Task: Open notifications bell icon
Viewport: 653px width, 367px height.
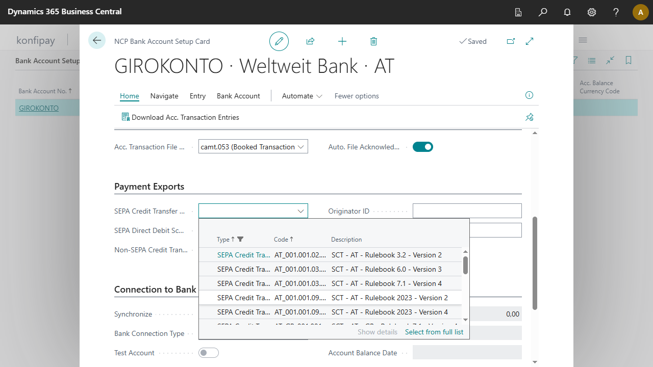Action: click(567, 12)
